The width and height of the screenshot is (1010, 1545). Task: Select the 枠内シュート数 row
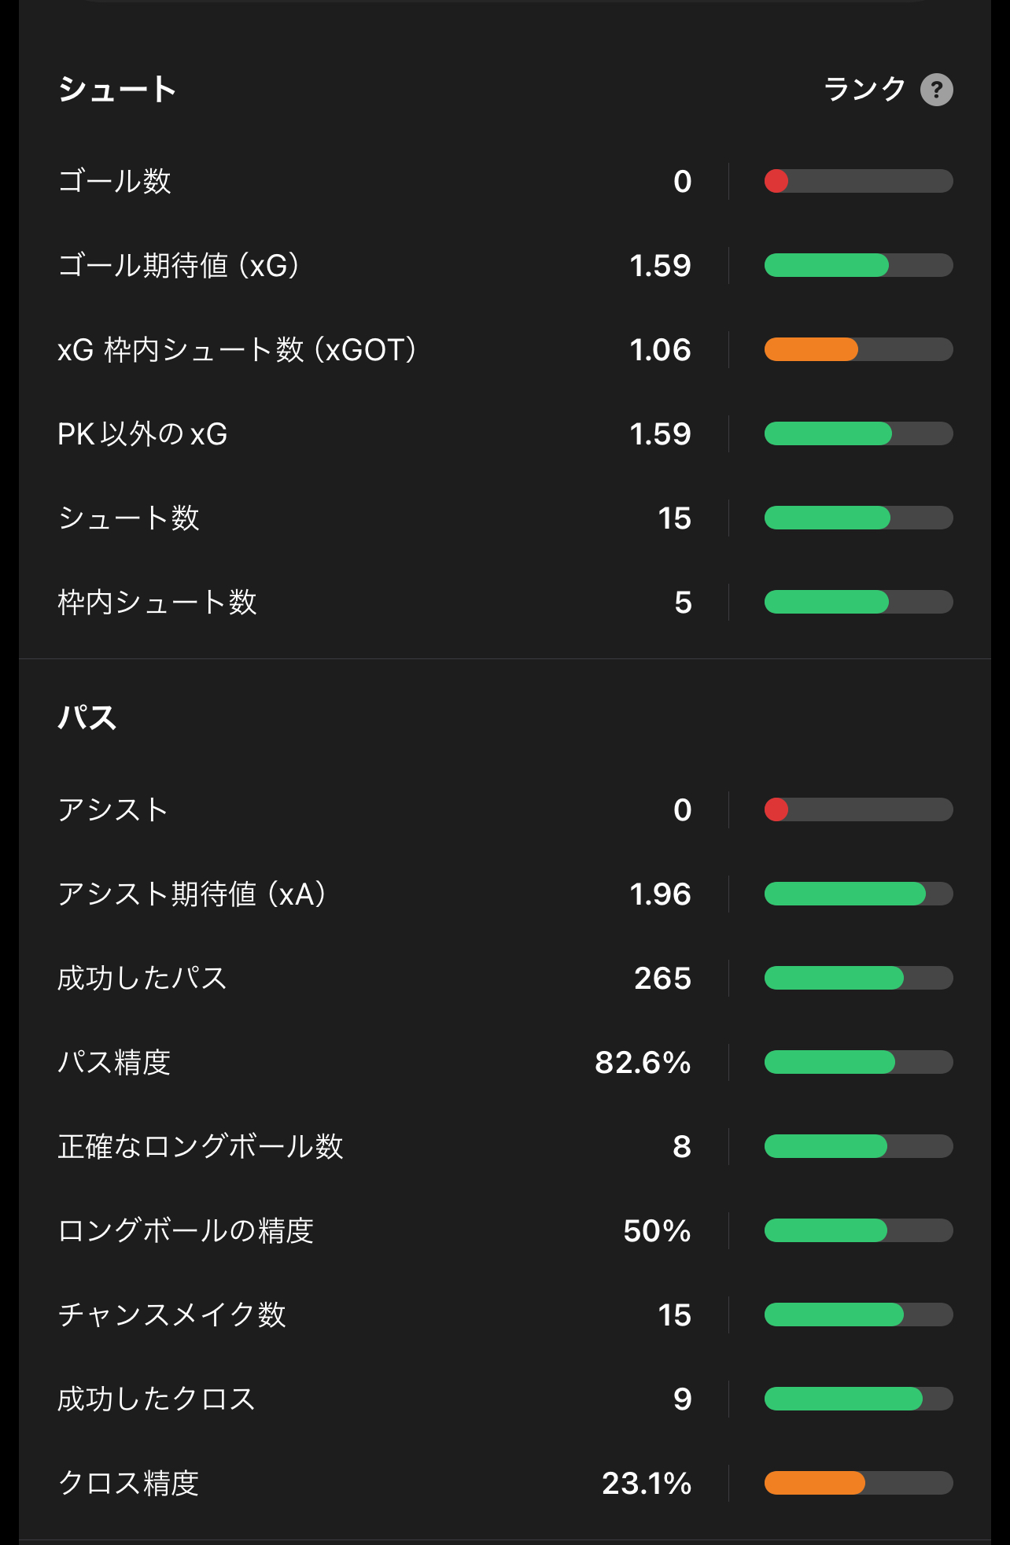pyautogui.click(x=505, y=602)
